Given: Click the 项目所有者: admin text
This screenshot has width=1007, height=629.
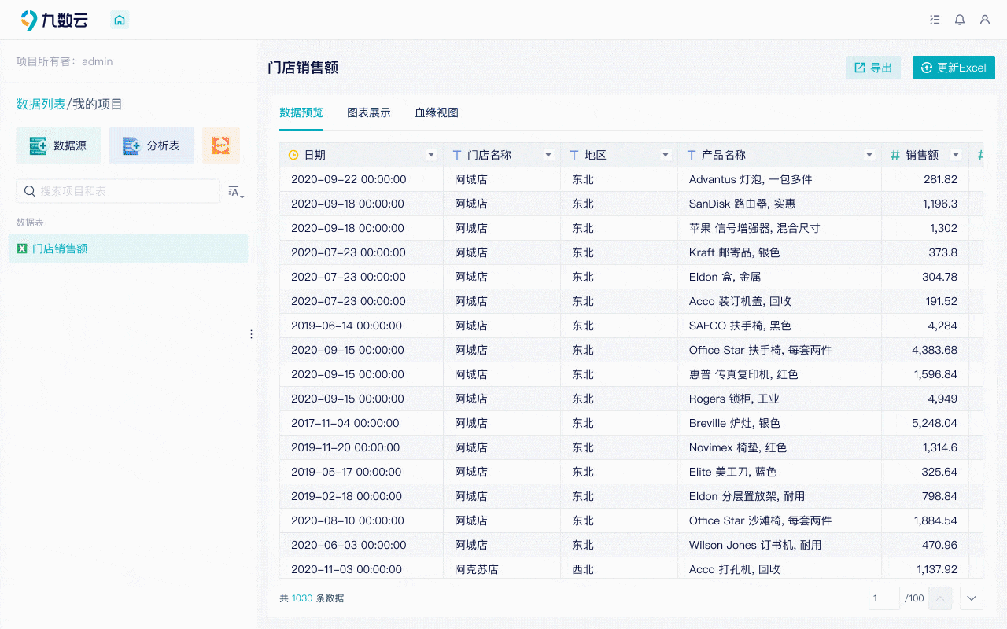Looking at the screenshot, I should [x=65, y=61].
